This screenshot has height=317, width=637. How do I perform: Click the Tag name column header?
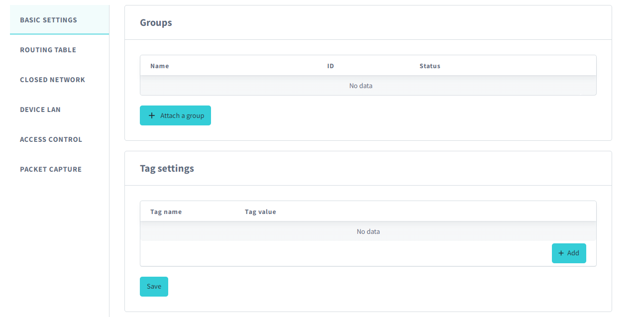click(x=166, y=212)
